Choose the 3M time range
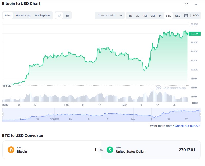This screenshot has width=205, height=166. coord(153,16)
